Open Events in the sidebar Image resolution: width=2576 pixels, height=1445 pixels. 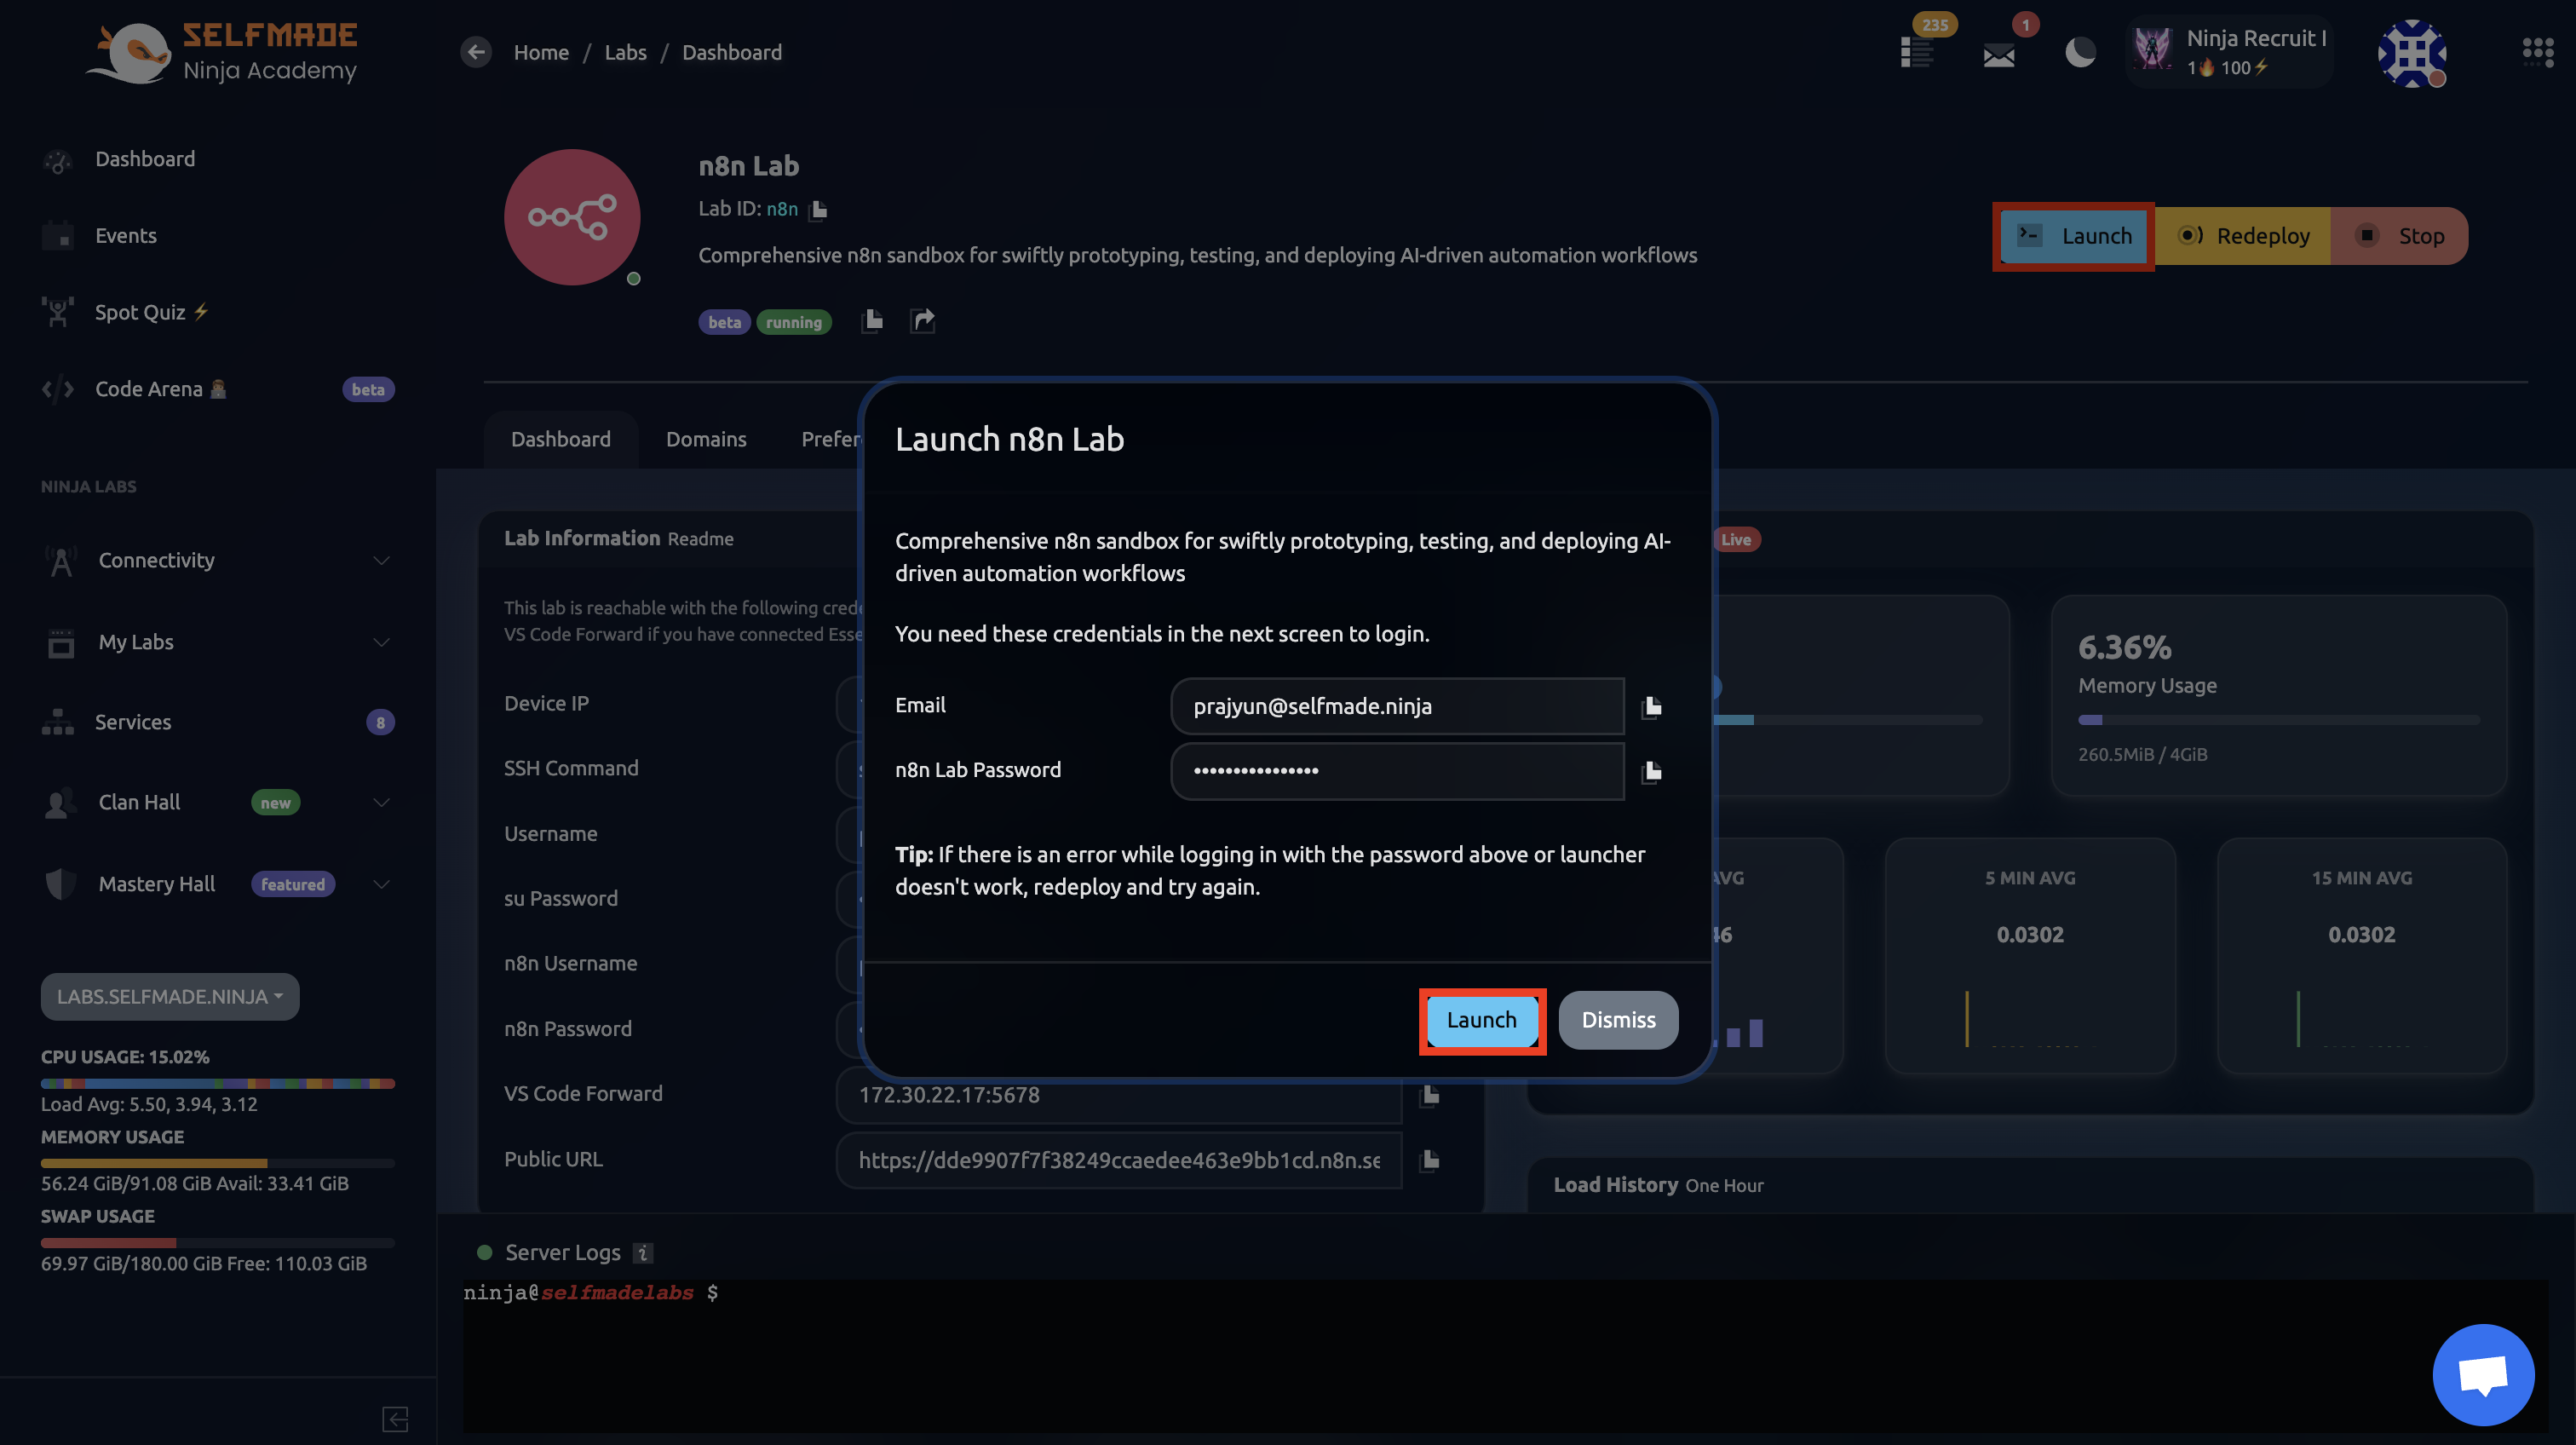point(126,236)
